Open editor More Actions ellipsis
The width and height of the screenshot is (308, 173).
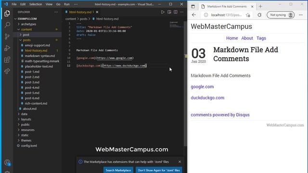(x=182, y=12)
